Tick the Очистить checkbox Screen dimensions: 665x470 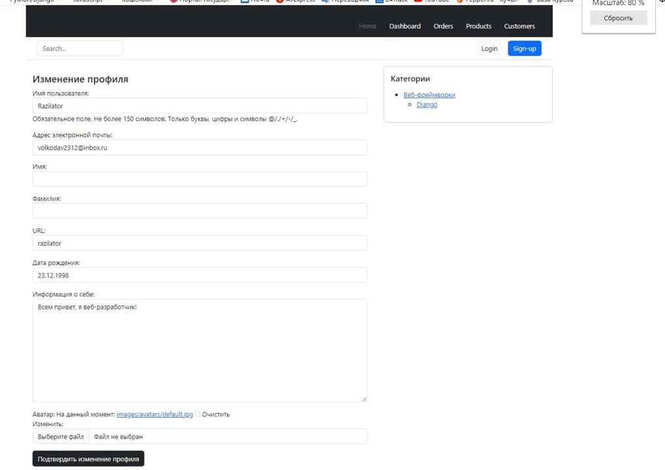(197, 414)
